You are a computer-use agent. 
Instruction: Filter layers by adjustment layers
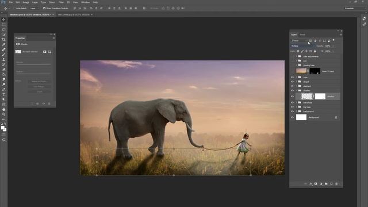[315, 41]
